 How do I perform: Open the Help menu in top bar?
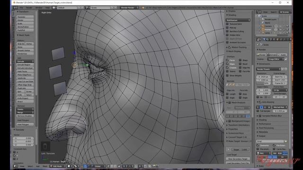(x=47, y=8)
